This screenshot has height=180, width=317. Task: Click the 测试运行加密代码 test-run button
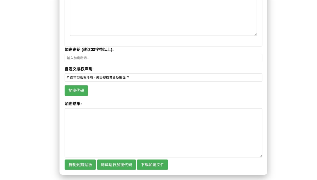(x=116, y=165)
